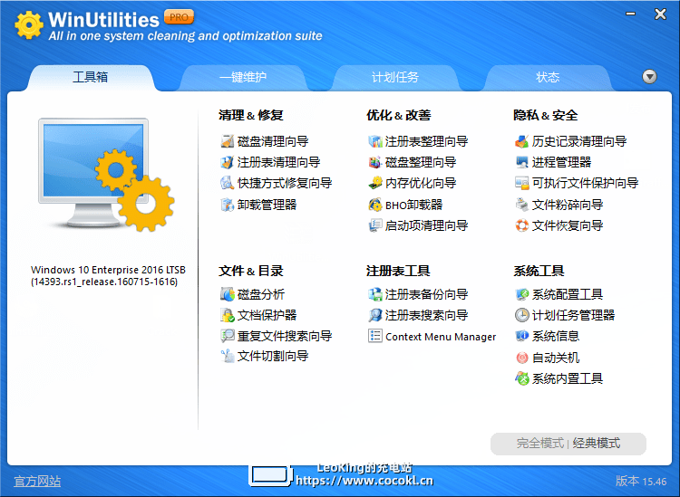Open 磁盘分析 text link

pyautogui.click(x=261, y=294)
